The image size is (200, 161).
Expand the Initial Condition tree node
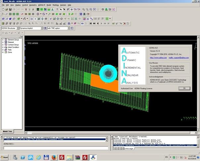pos(3,47)
